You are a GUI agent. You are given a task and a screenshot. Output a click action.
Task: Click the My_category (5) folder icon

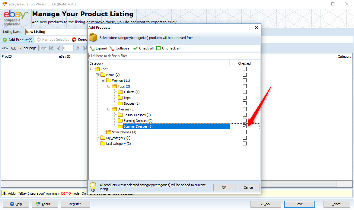(103, 138)
